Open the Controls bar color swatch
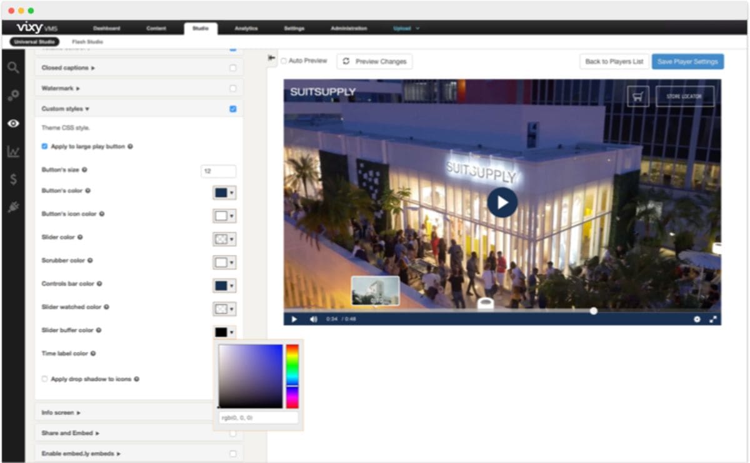This screenshot has height=463, width=750. pos(224,286)
